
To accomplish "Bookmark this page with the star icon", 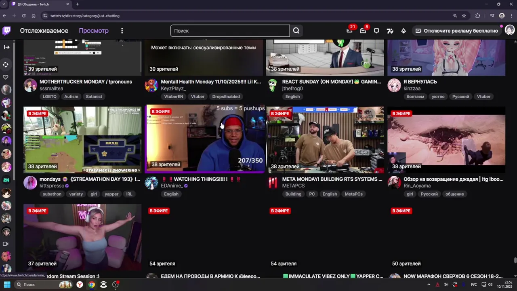I will (464, 16).
